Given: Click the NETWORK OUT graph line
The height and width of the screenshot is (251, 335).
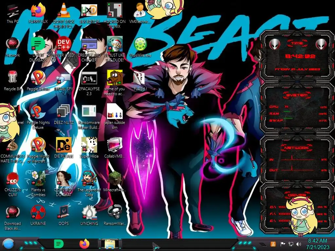Looking at the screenshot, I should pyautogui.click(x=297, y=169).
